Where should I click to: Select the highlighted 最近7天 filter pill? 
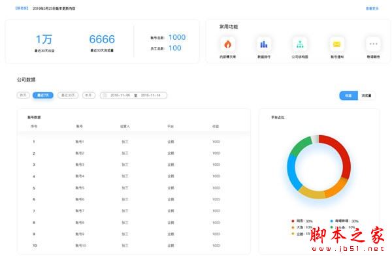click(x=43, y=95)
